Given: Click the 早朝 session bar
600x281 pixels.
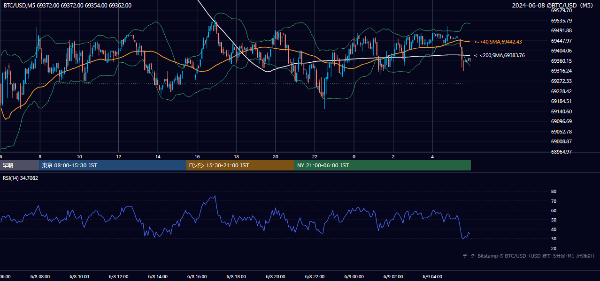Looking at the screenshot, I should (20, 165).
